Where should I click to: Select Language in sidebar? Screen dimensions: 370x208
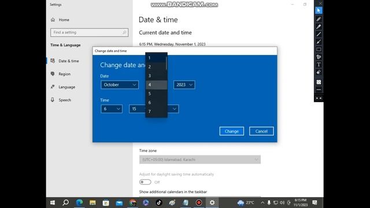63,87
